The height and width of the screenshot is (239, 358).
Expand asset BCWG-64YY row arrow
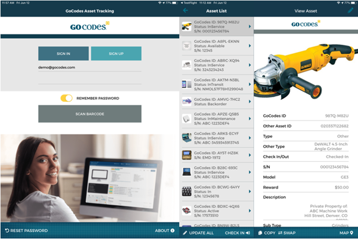point(250,191)
